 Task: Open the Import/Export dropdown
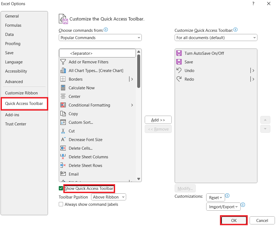223,207
